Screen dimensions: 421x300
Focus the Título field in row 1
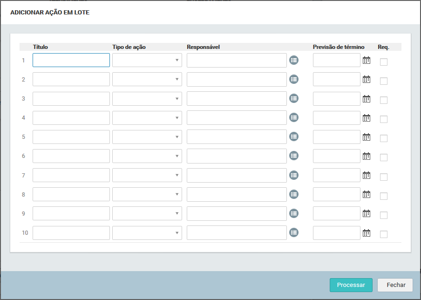pyautogui.click(x=71, y=60)
